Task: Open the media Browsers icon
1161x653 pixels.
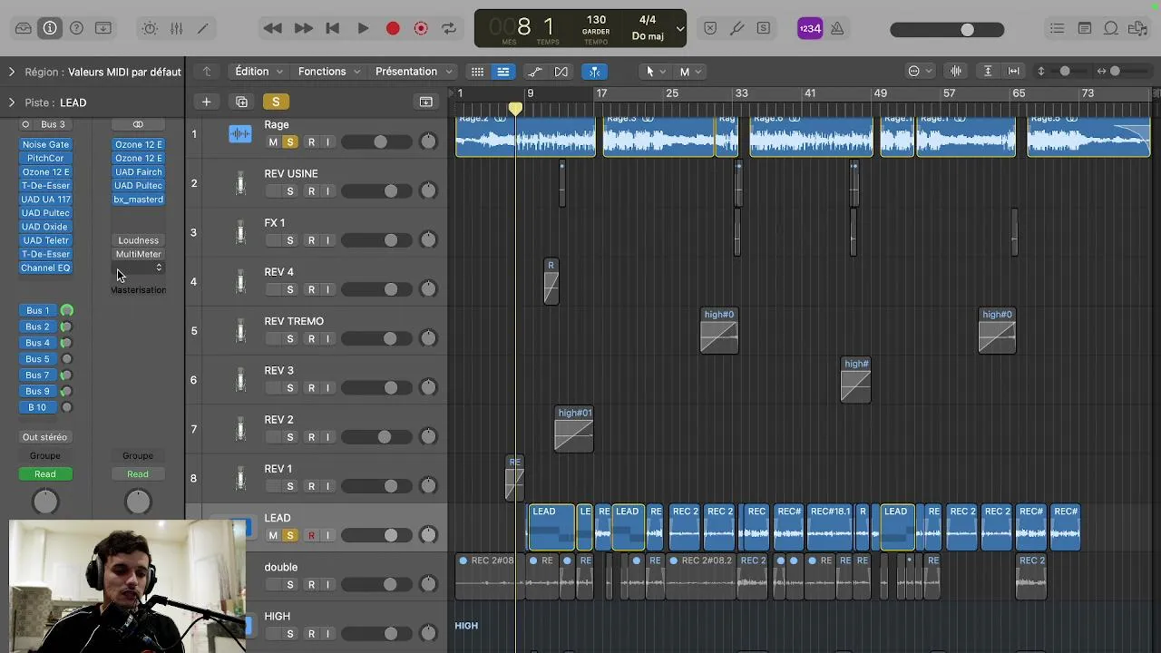Action: point(1137,28)
